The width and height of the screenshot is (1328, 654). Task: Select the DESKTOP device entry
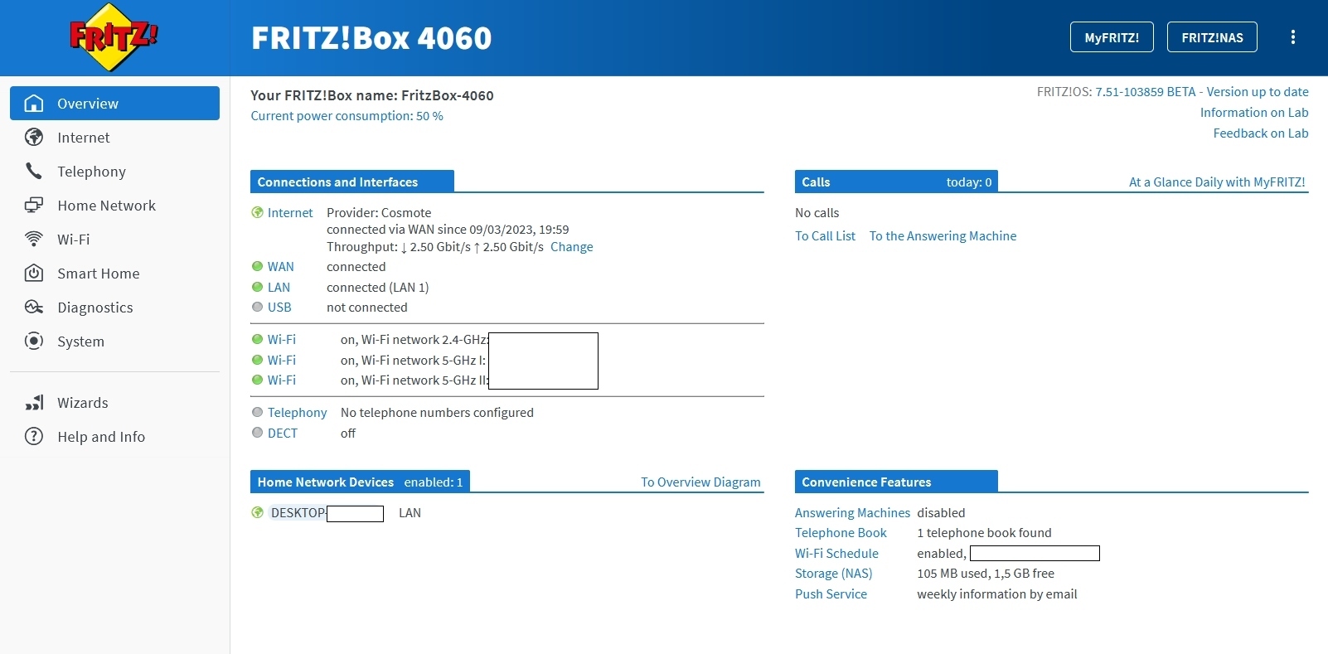click(x=327, y=513)
